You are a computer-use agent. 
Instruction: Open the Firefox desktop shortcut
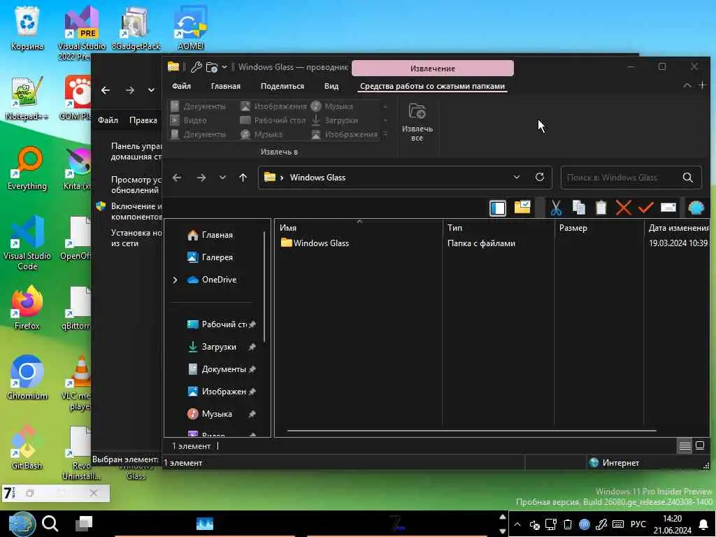(x=27, y=308)
